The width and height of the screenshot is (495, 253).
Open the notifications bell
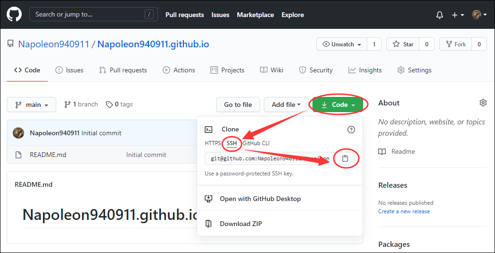point(440,15)
